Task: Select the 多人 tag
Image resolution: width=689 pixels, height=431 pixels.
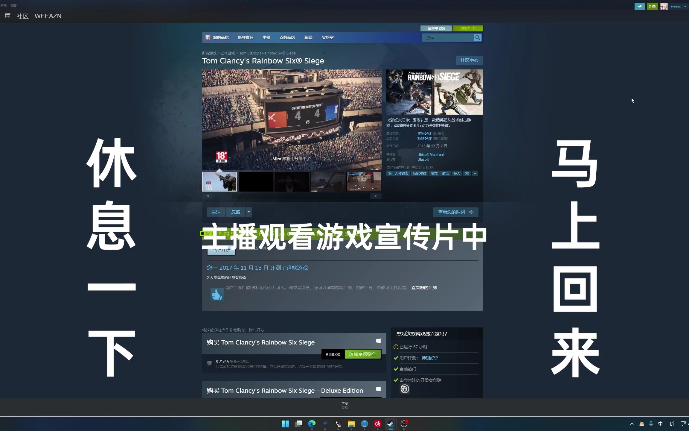Action: pyautogui.click(x=457, y=174)
